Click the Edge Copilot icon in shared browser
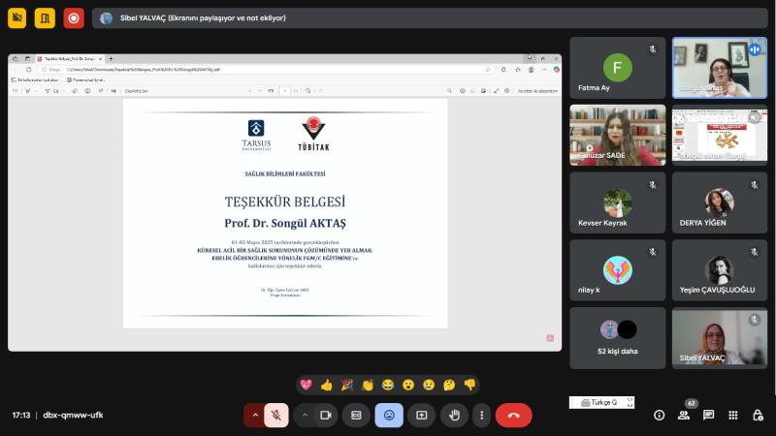Screen dimensions: 776x436 (x=556, y=70)
